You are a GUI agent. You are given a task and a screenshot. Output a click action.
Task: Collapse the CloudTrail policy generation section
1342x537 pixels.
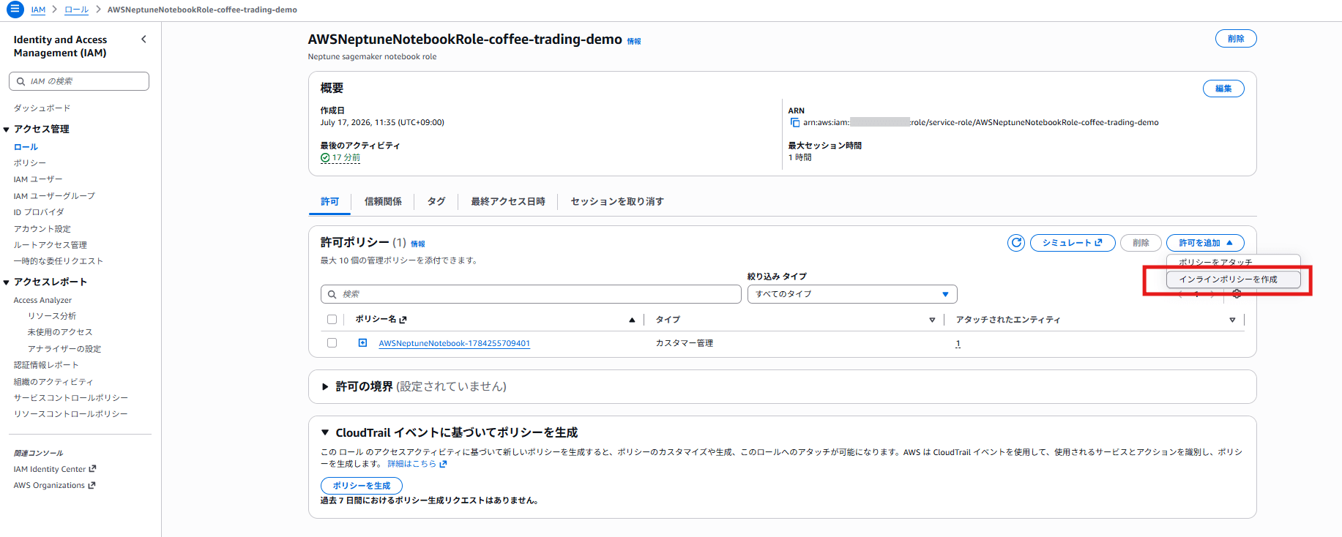325,432
